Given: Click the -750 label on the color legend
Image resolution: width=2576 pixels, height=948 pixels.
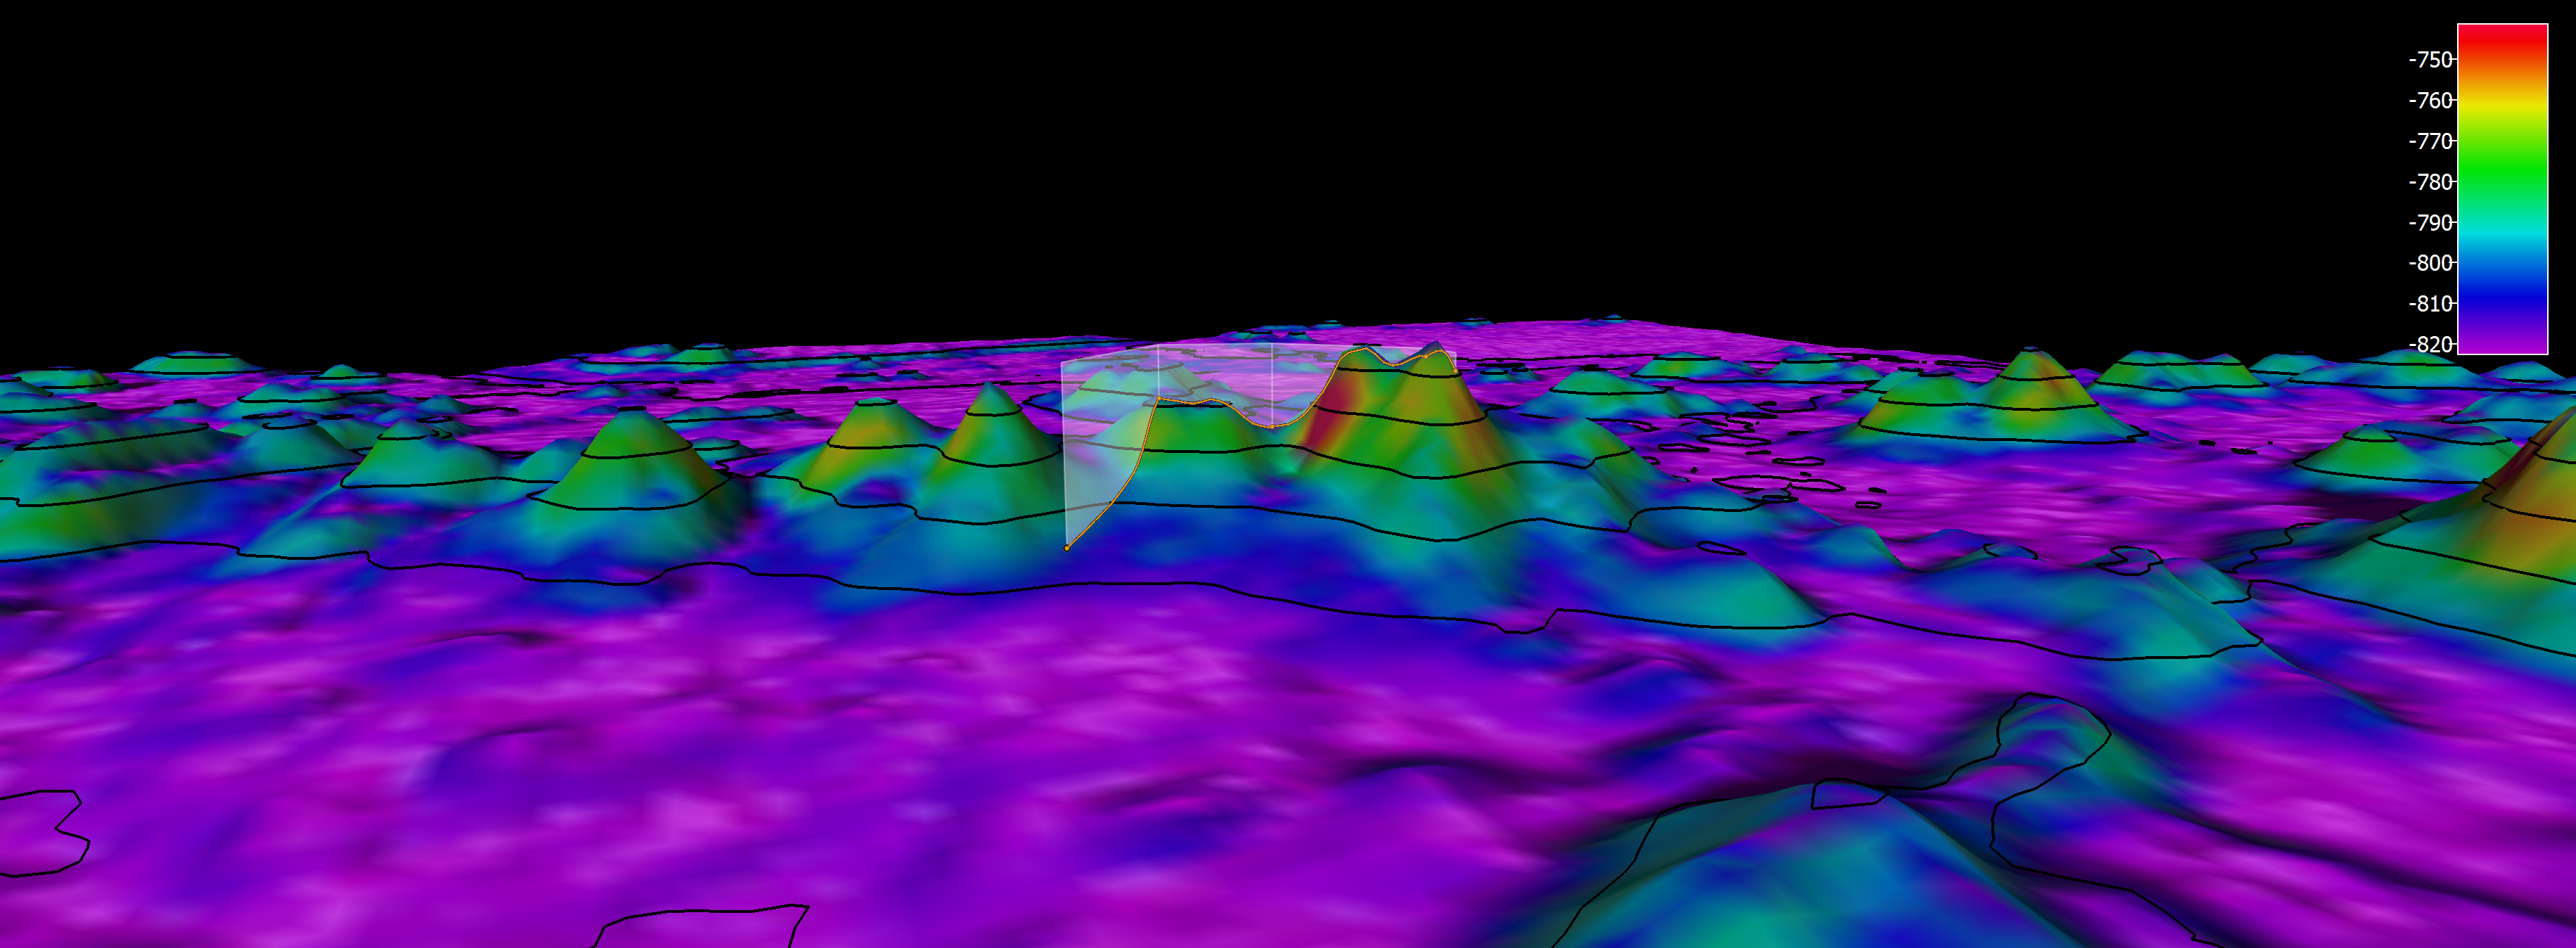Looking at the screenshot, I should tap(2430, 60).
